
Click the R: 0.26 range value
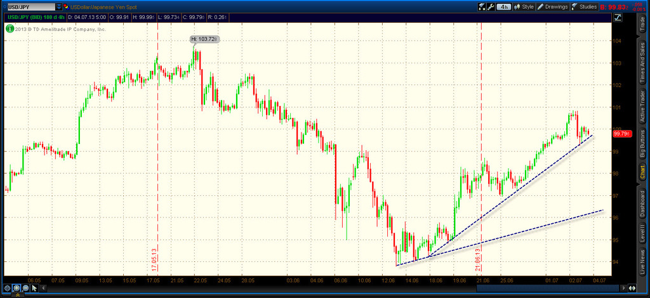click(218, 17)
